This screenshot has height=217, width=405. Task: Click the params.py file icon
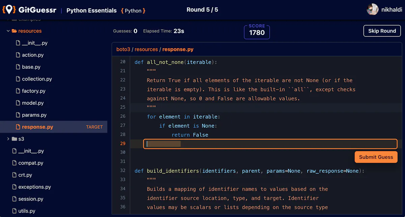click(x=19, y=115)
